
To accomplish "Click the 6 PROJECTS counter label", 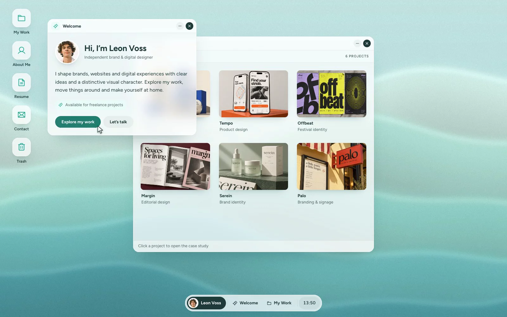I will click(357, 56).
